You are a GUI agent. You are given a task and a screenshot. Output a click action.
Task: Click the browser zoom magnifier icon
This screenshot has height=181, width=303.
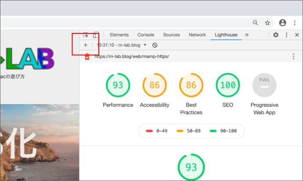[256, 22]
